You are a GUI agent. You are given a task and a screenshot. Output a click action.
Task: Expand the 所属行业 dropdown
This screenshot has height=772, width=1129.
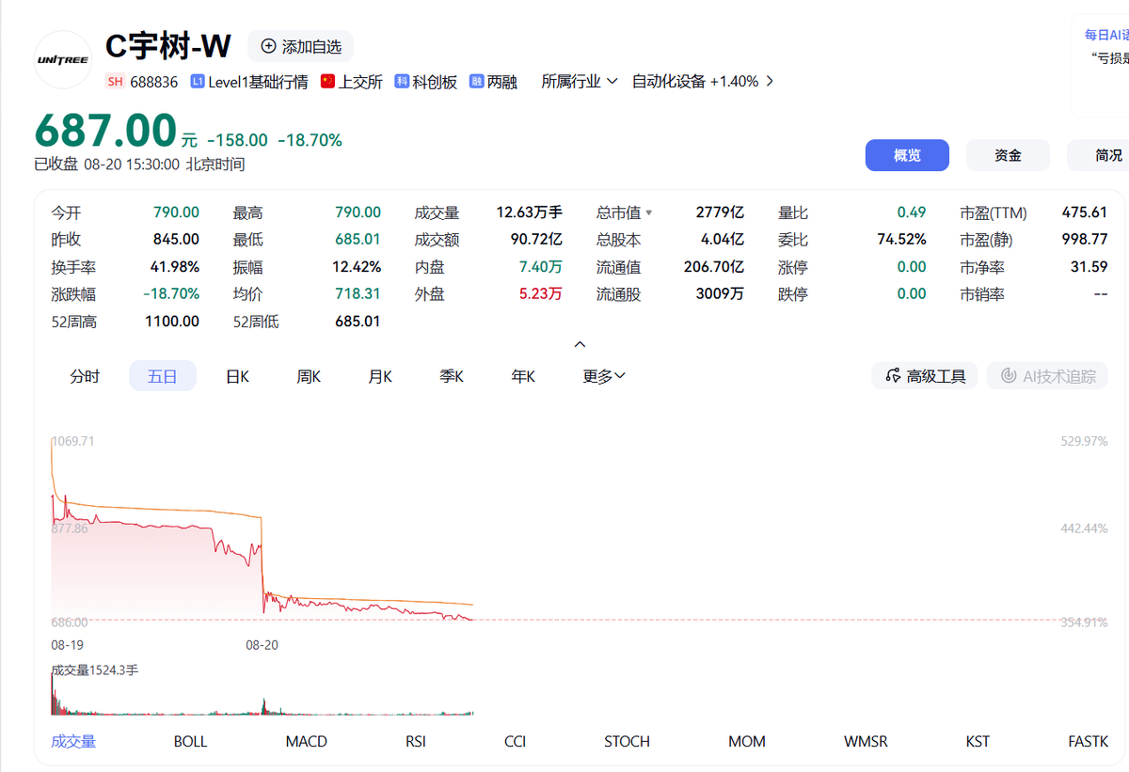(579, 82)
